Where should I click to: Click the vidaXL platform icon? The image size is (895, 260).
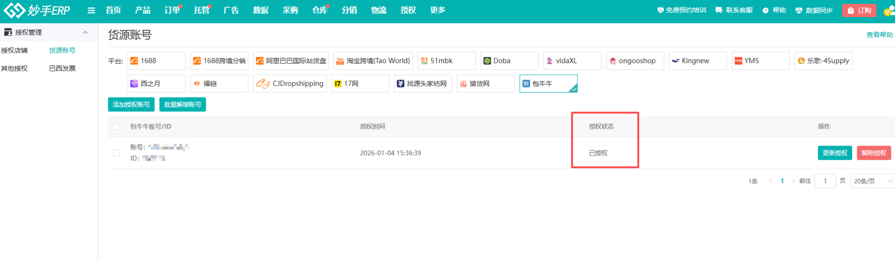coord(550,61)
